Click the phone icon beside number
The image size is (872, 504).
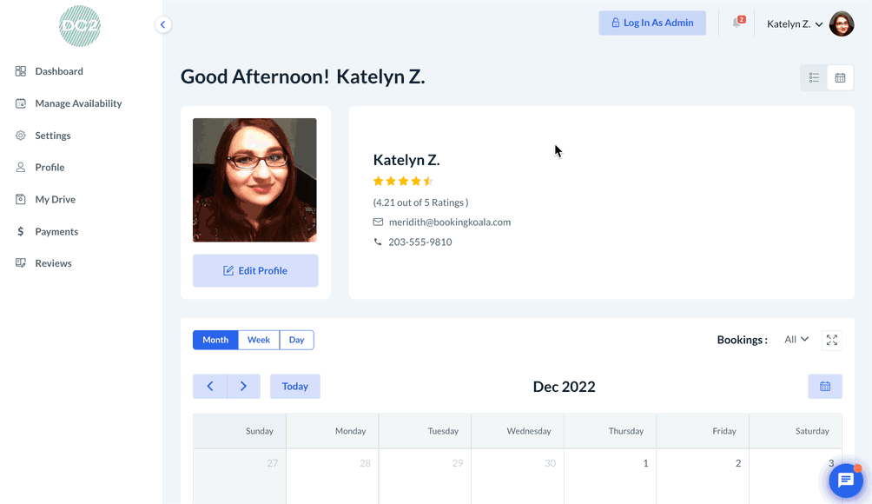click(x=378, y=242)
